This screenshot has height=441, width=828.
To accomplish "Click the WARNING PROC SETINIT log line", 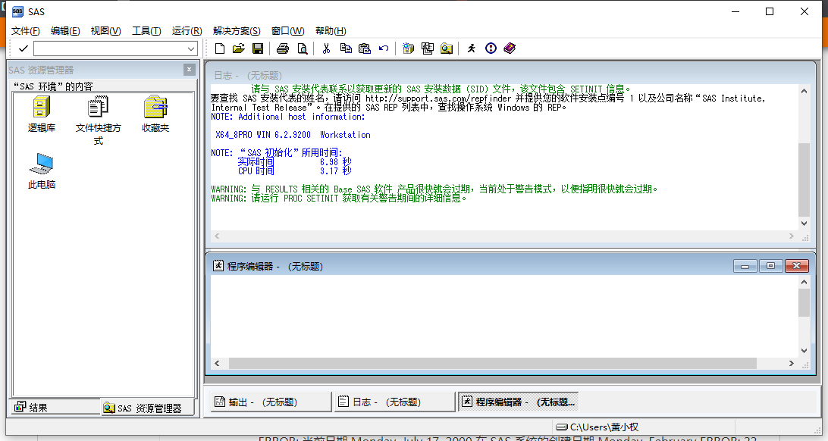I will pos(338,199).
